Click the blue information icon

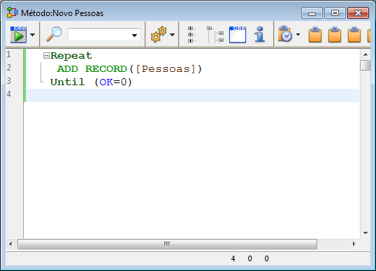[x=260, y=34]
